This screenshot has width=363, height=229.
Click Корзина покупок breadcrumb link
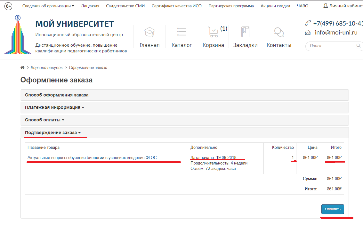click(x=46, y=68)
